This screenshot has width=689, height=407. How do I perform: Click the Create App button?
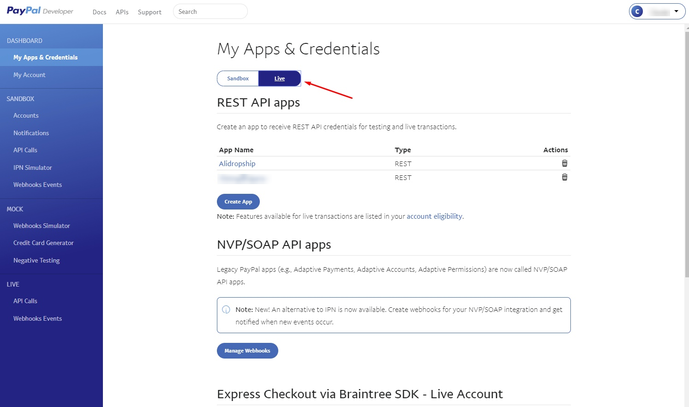[238, 202]
